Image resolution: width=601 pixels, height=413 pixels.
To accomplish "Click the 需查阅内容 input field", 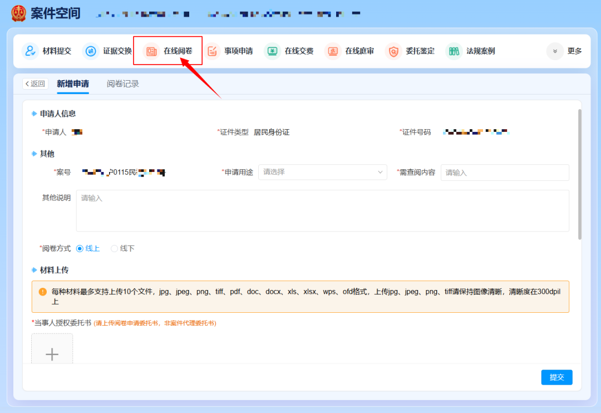I will [x=504, y=173].
